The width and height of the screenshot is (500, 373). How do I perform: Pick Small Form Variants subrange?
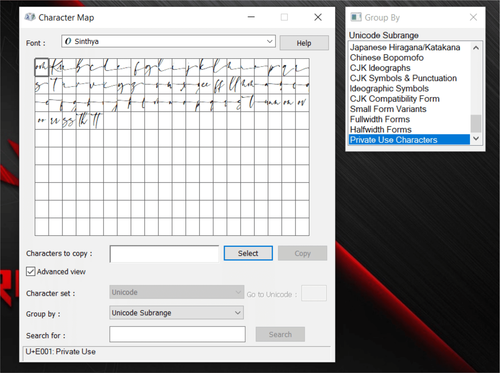point(388,109)
